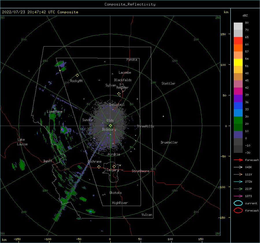The image size is (260, 243).
Task: Select the blue 36-33 dBZ color swatch
Action: (238, 106)
